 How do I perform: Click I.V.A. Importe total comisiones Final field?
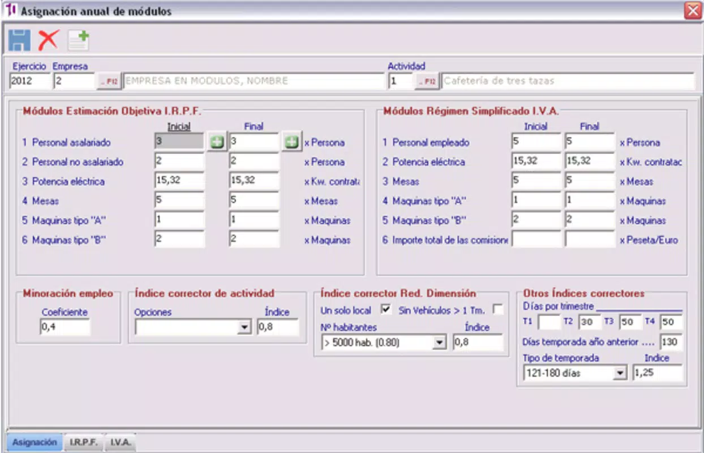(x=590, y=240)
